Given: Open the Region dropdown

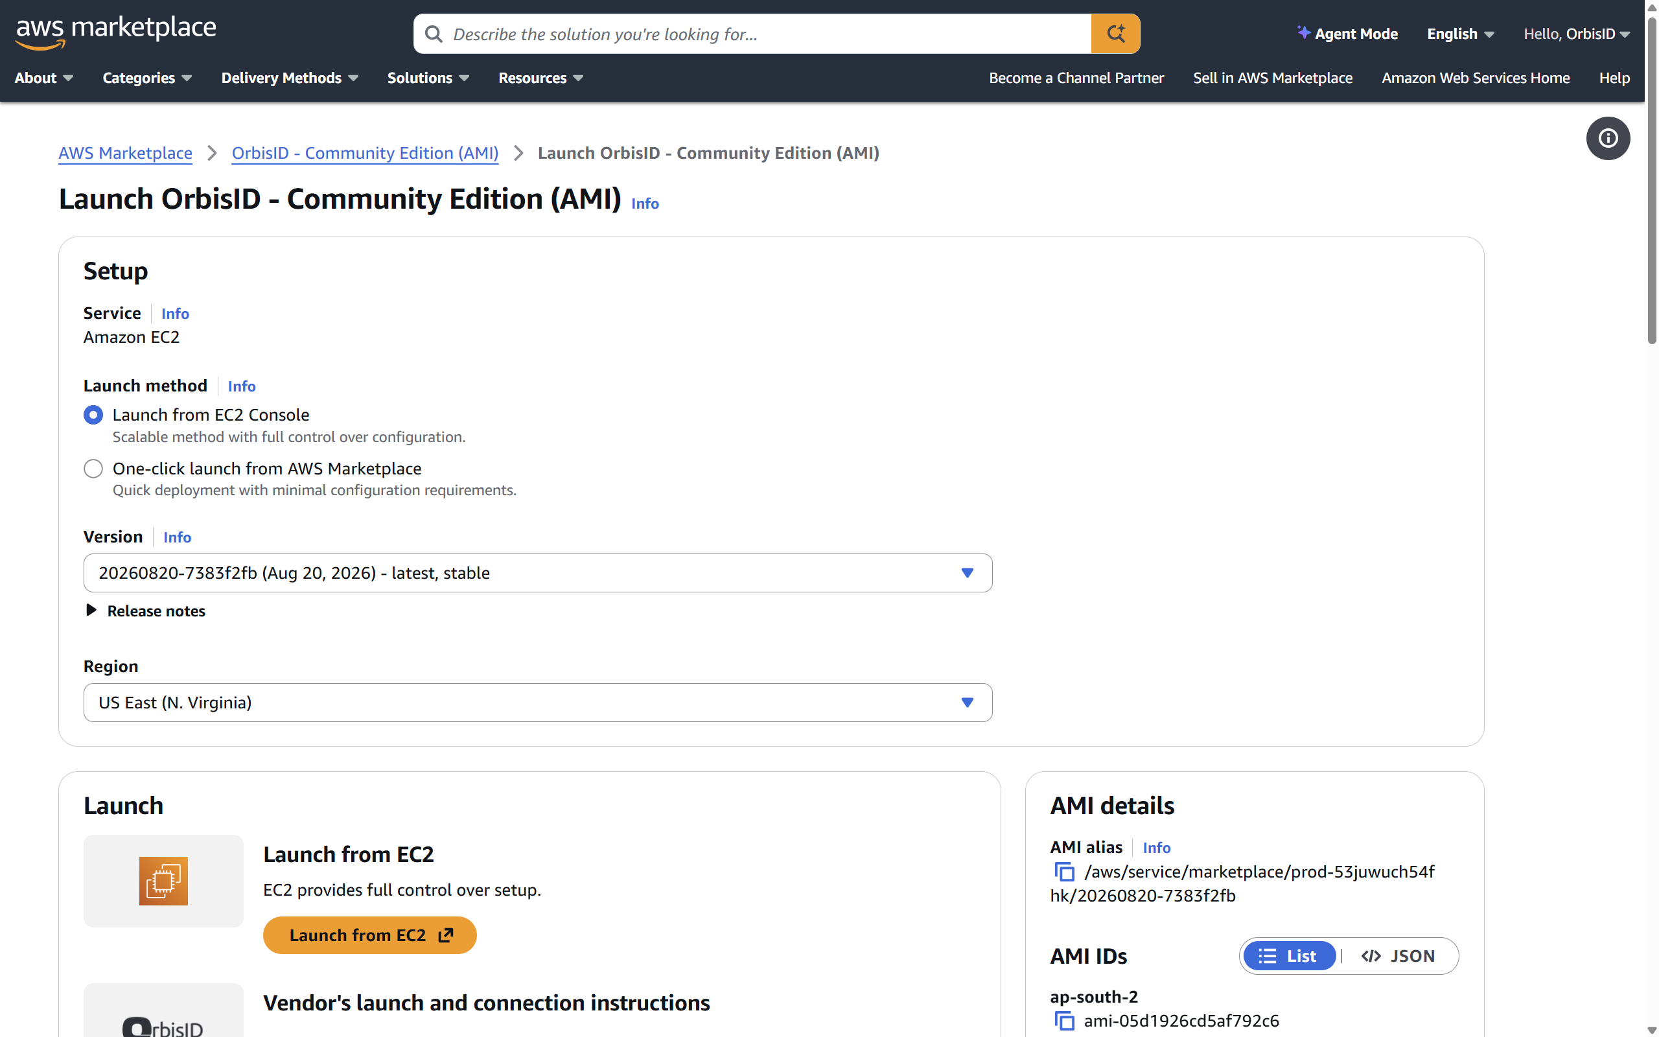Looking at the screenshot, I should click(x=537, y=703).
